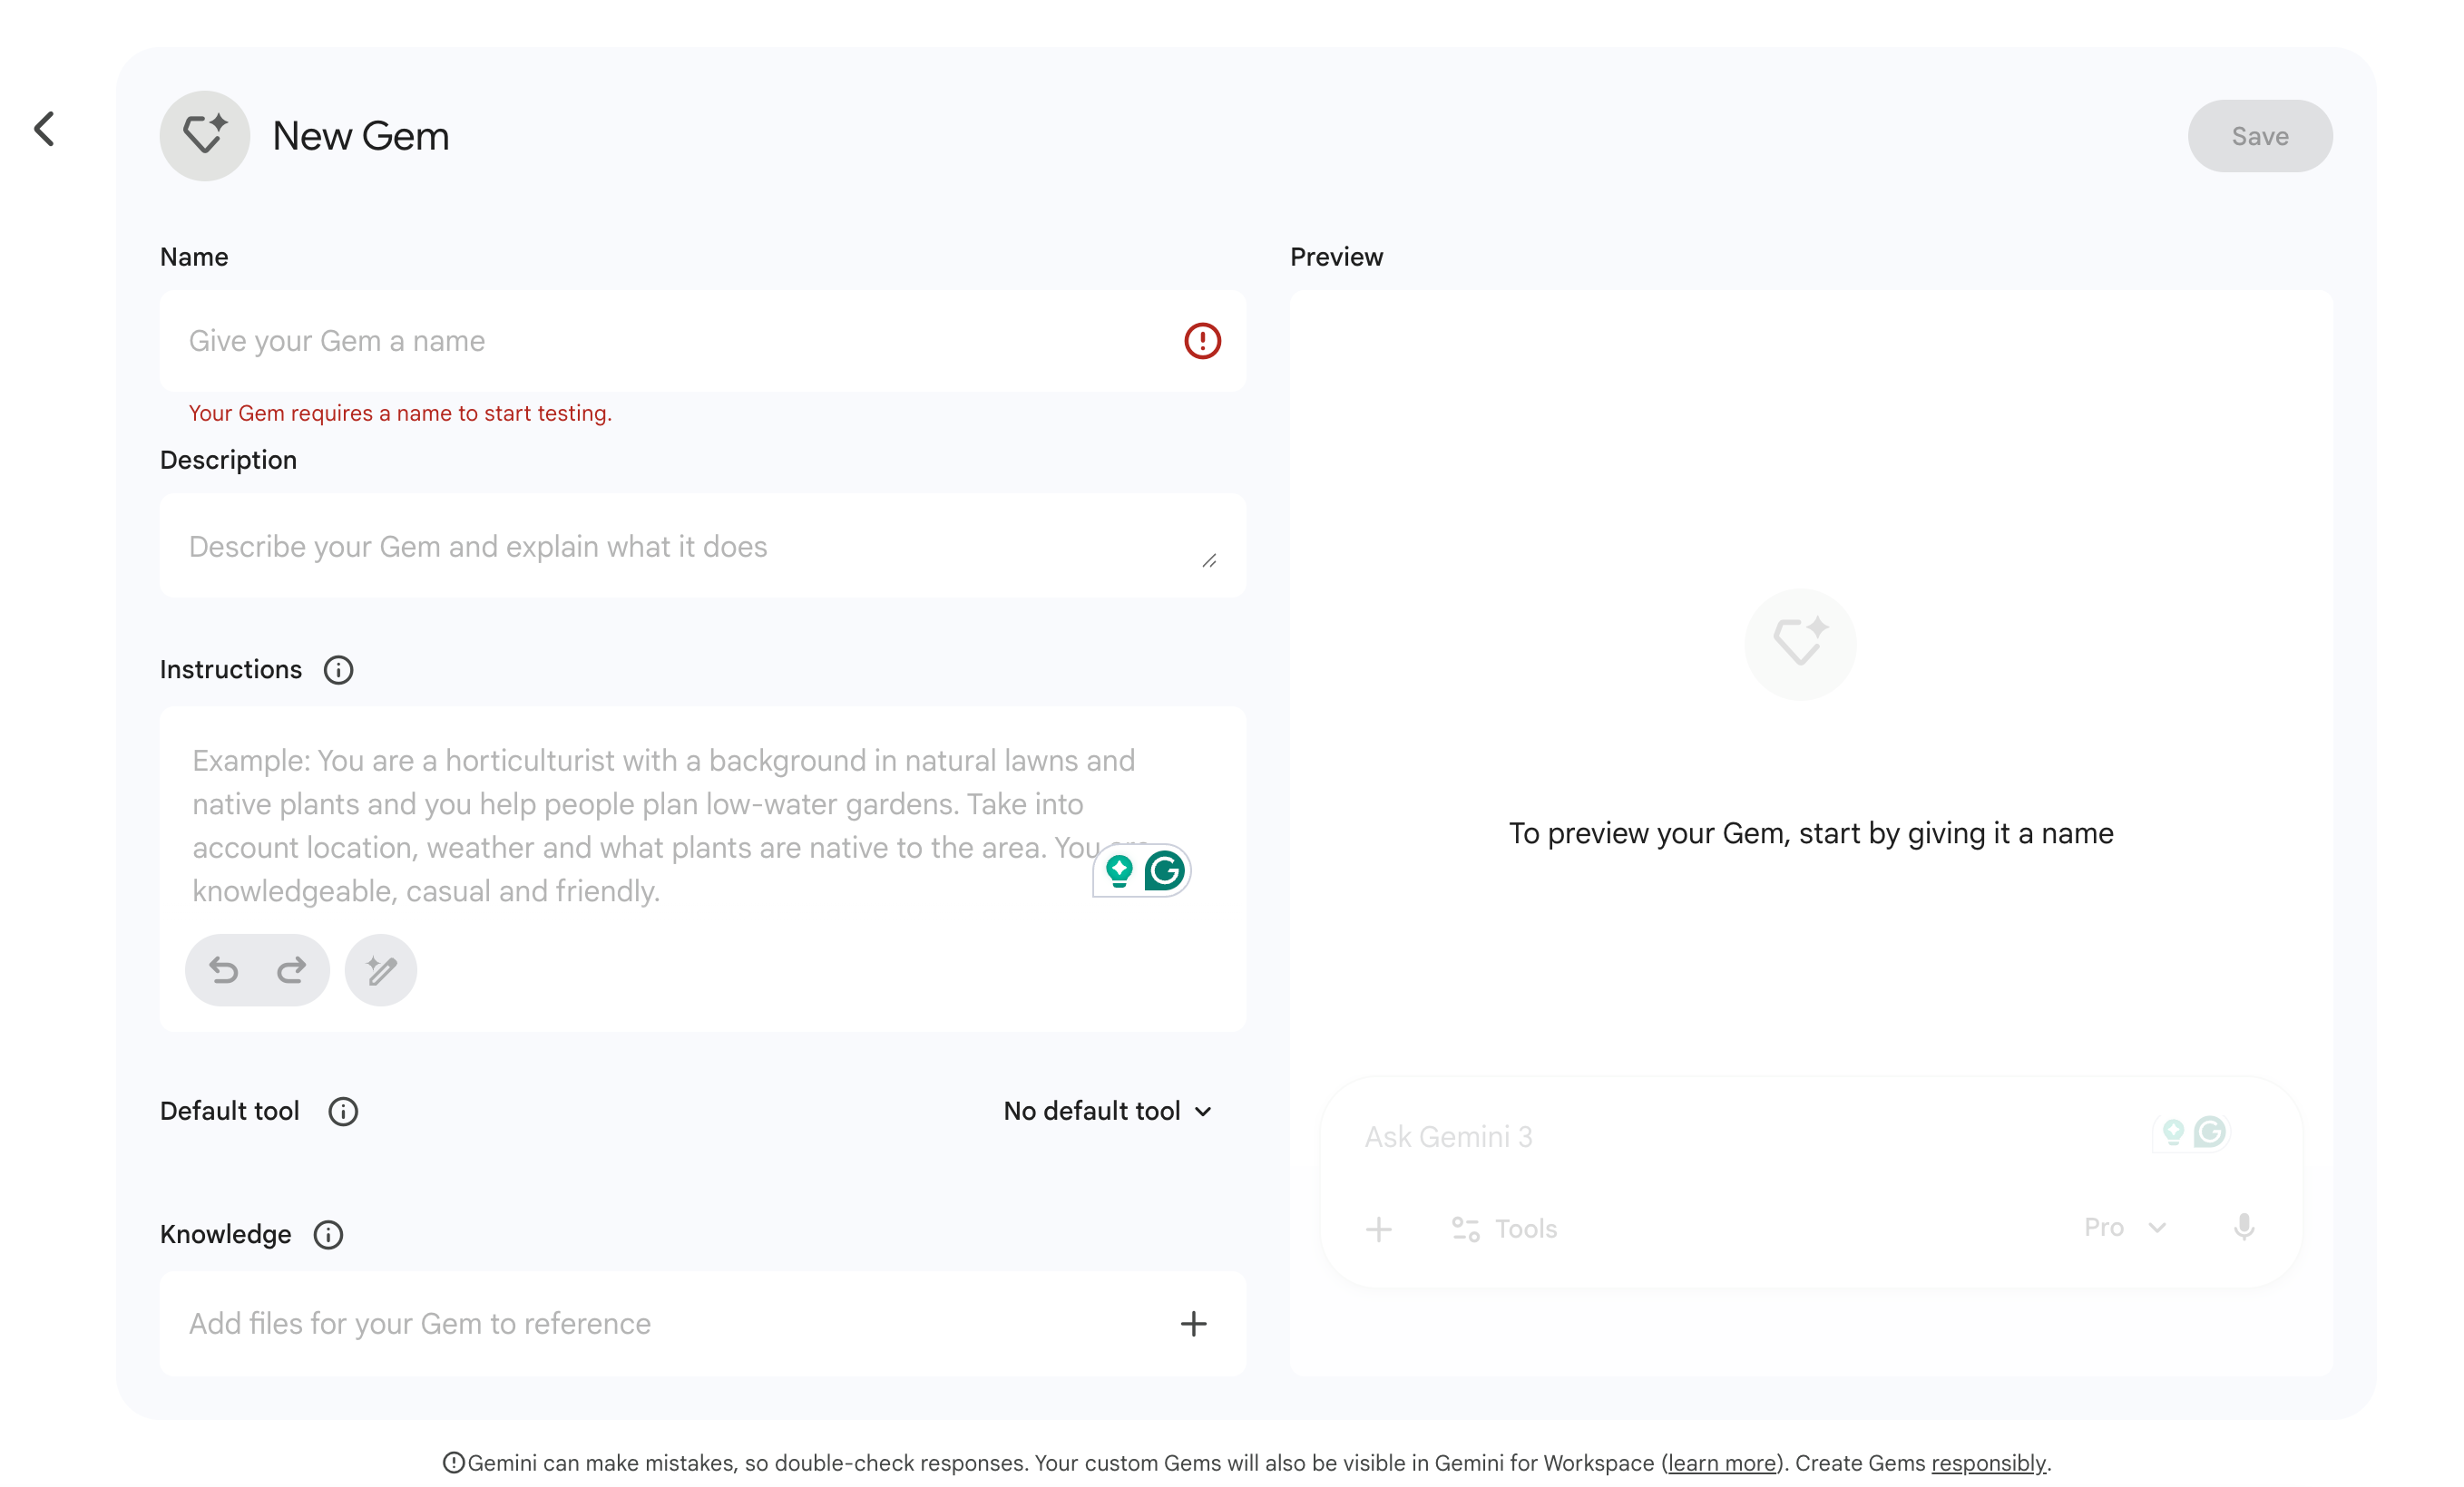Expand the No default tool dropdown
2464x1487 pixels.
click(1107, 1112)
